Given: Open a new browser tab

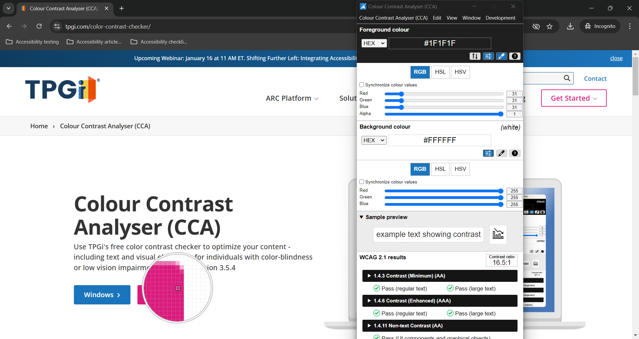Looking at the screenshot, I should pos(121,8).
